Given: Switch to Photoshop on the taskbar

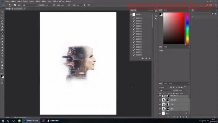Looking at the screenshot, I should click(32, 121).
